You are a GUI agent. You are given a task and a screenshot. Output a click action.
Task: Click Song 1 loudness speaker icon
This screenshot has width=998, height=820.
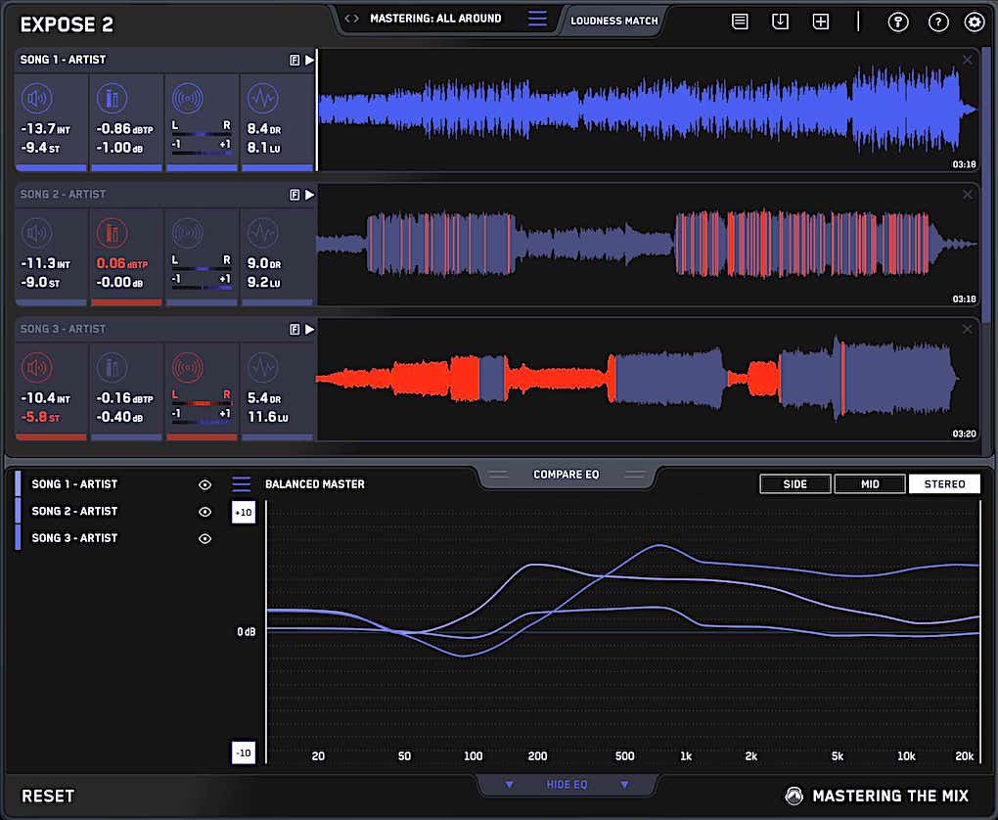37,99
